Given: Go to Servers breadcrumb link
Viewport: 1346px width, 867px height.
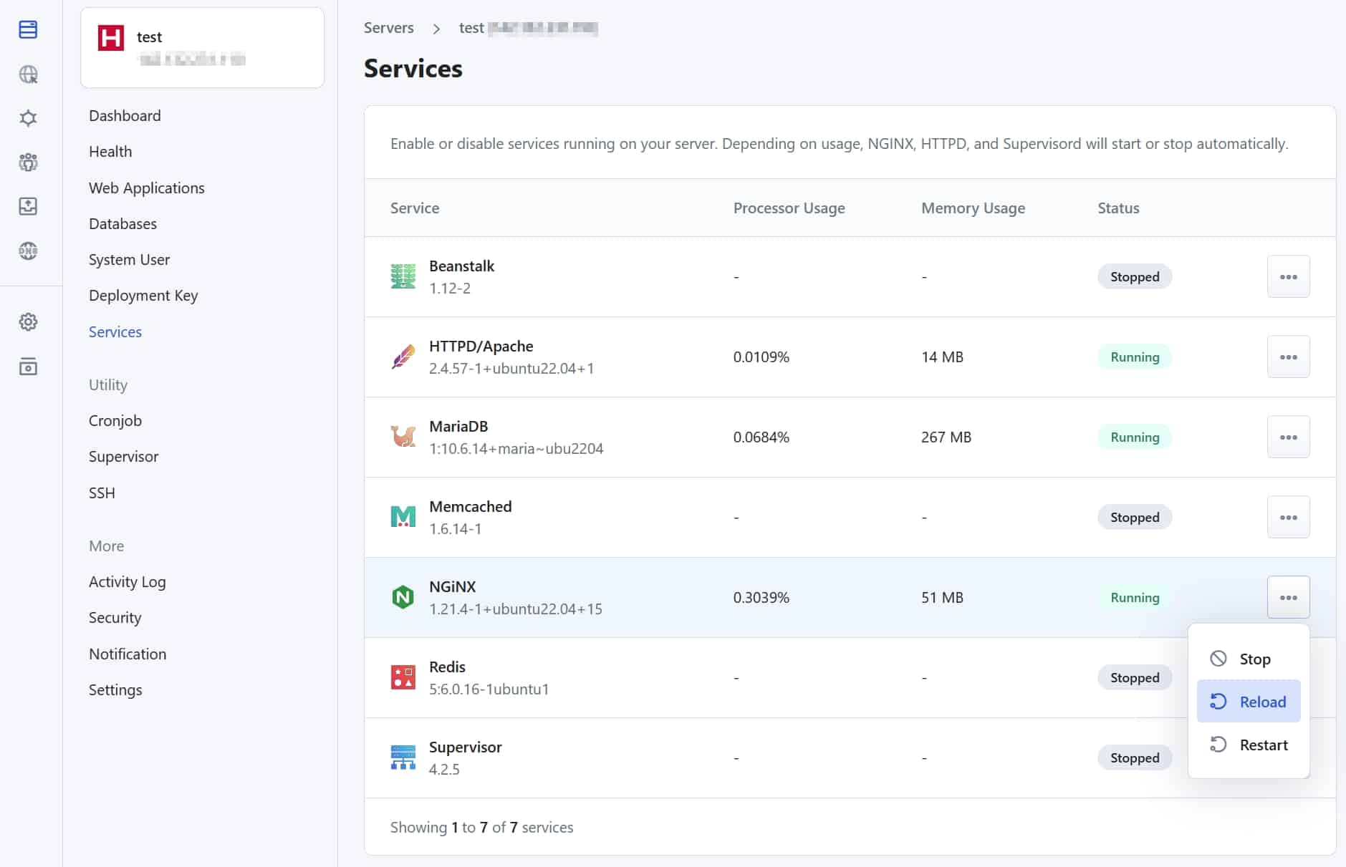Looking at the screenshot, I should coord(388,28).
